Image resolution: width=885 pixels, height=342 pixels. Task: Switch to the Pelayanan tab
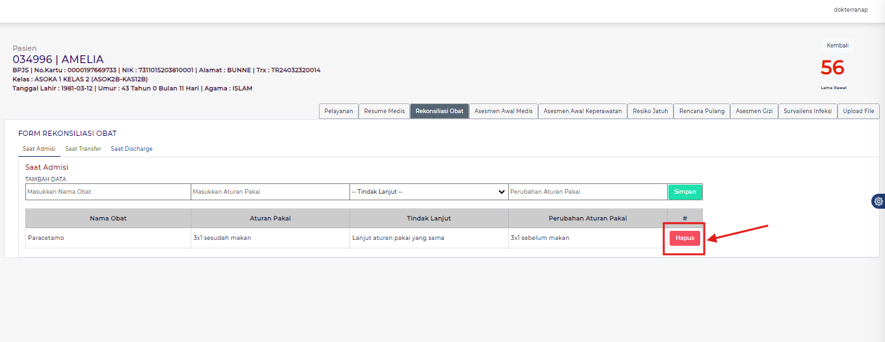pyautogui.click(x=338, y=111)
